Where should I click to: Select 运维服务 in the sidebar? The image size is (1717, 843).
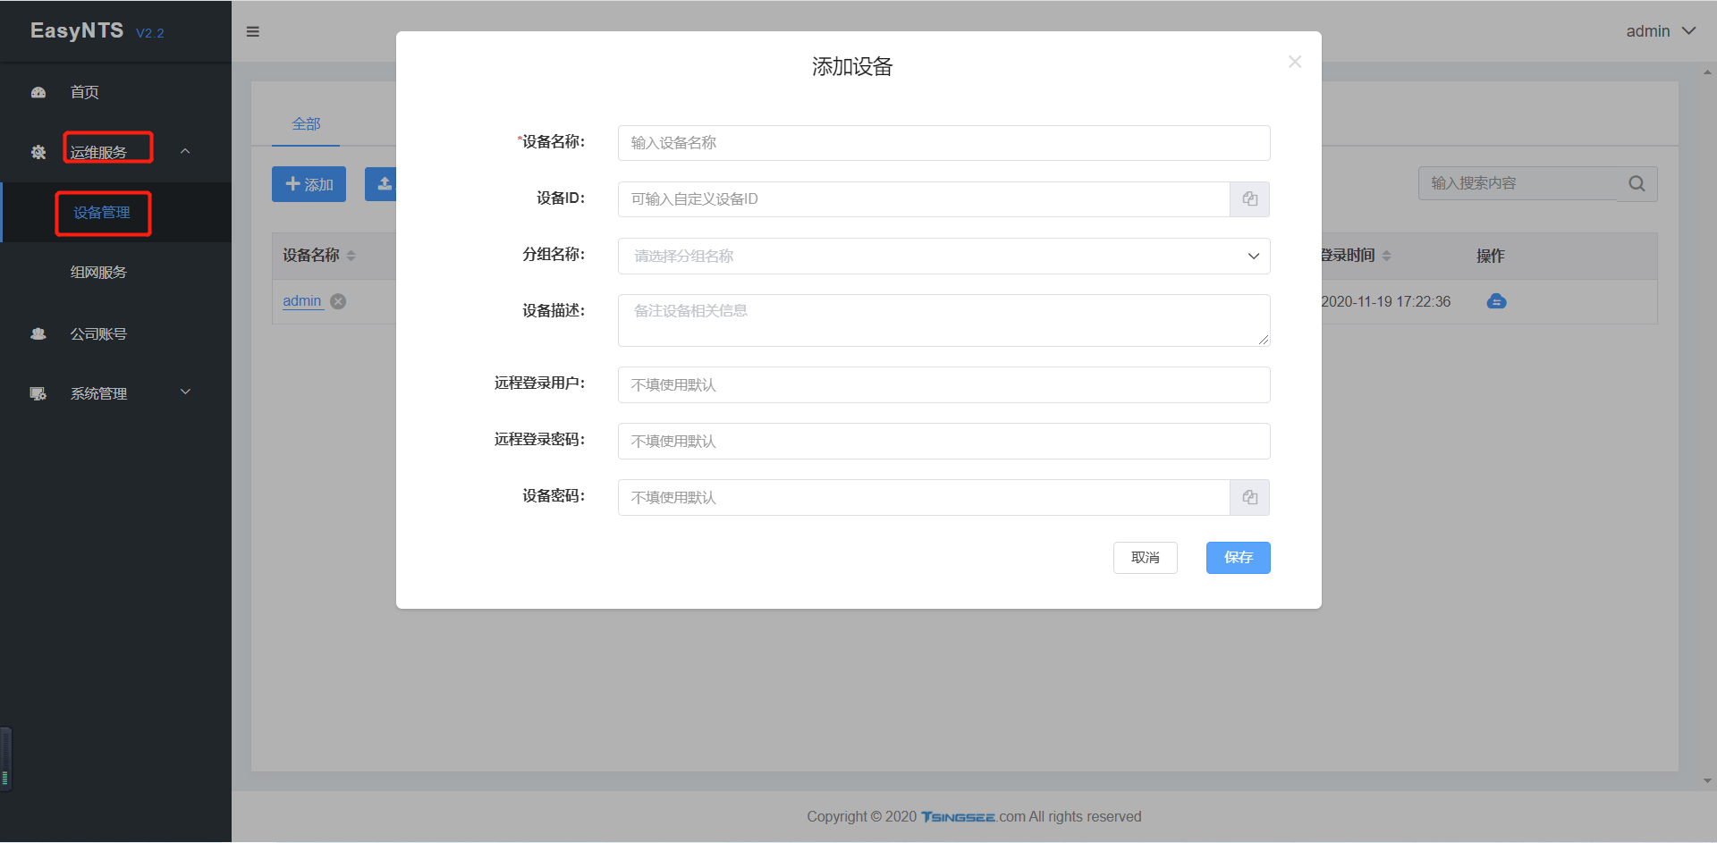click(x=98, y=152)
